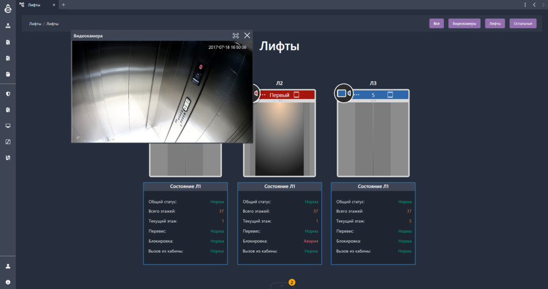This screenshot has width=548, height=289.
Task: Open the three-dot menu on L3 header
Action: pyautogui.click(x=357, y=95)
